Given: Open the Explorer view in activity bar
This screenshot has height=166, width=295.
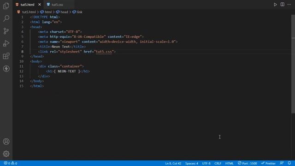Looking at the screenshot, I should pos(6,6).
